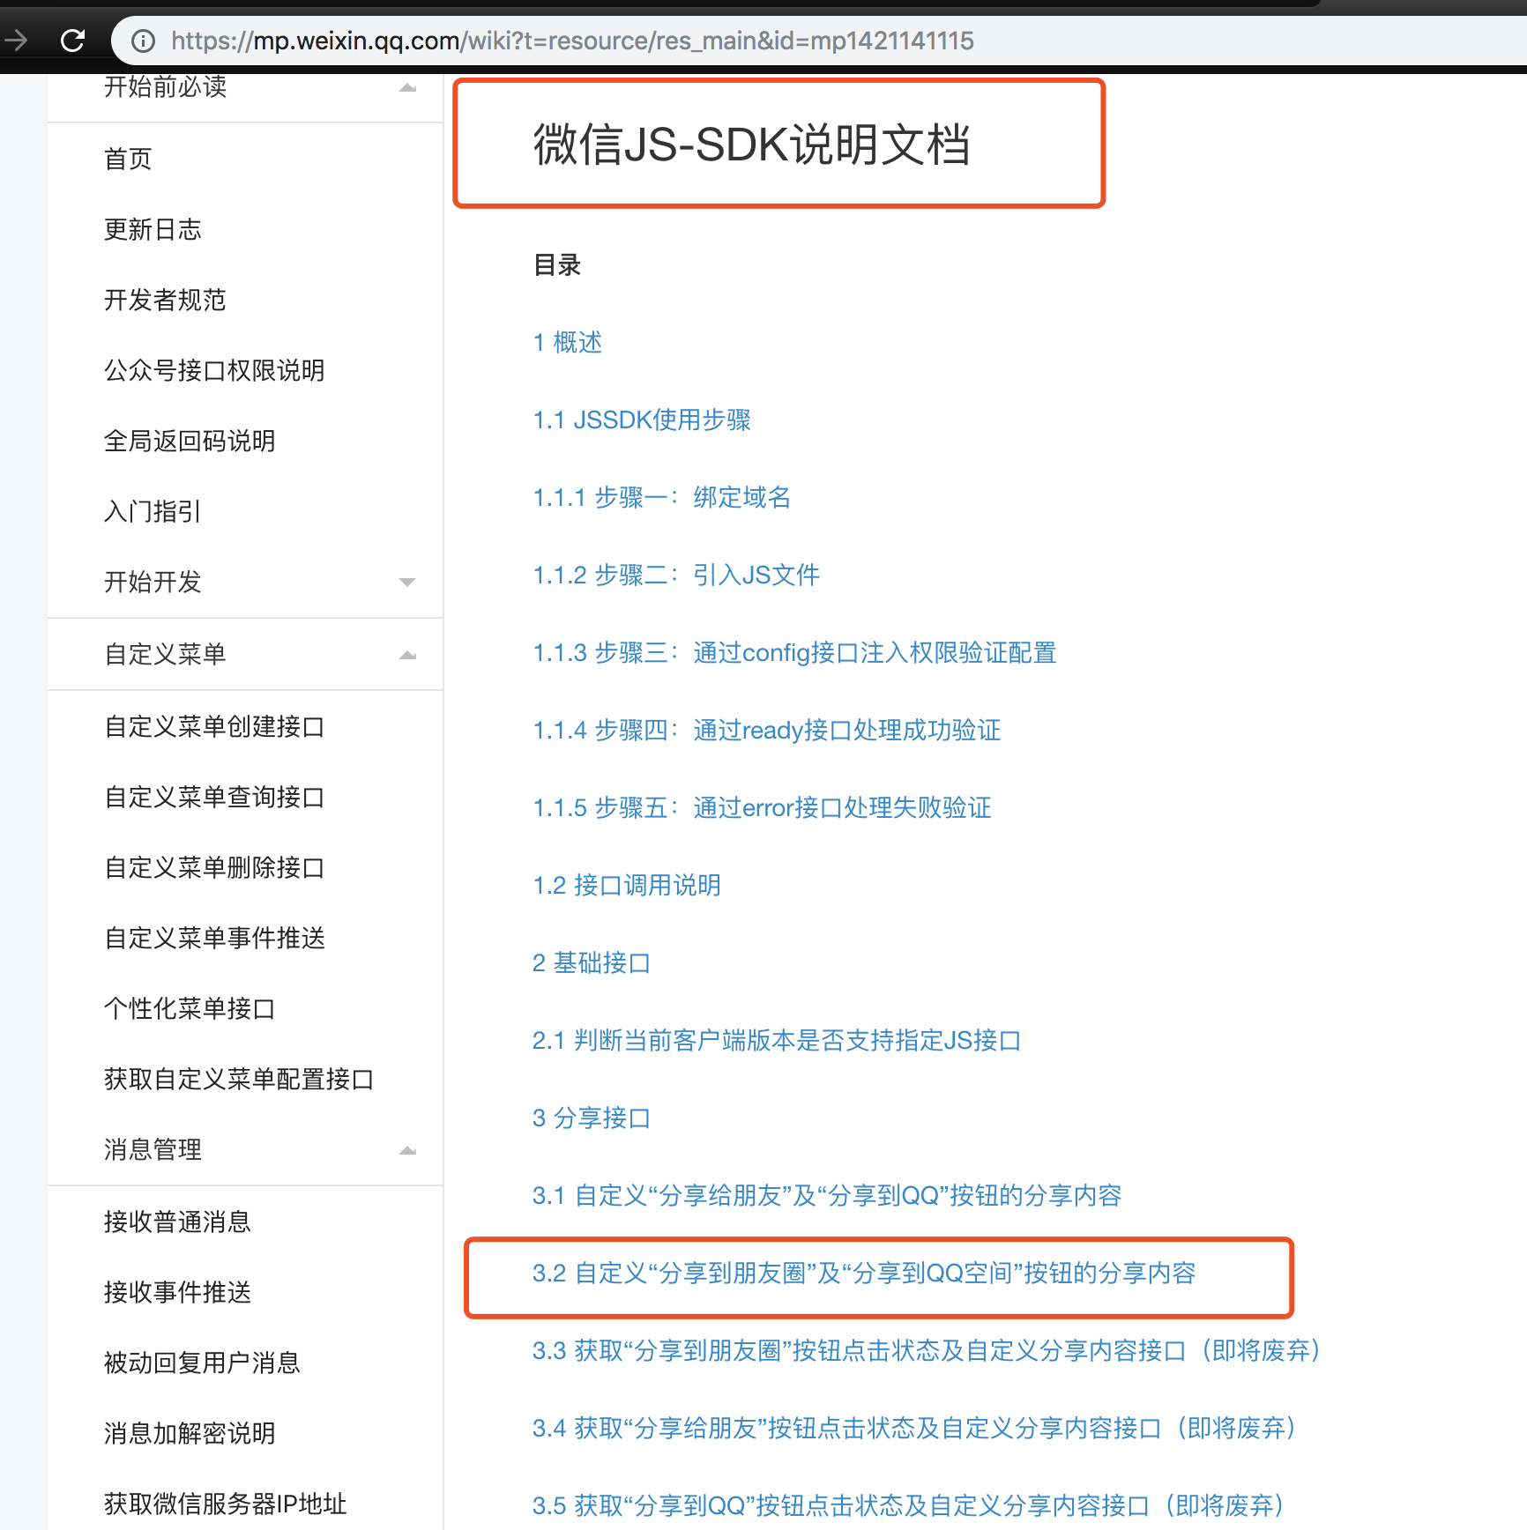Screen dimensions: 1527x1530
Task: Open 更新日志 in the sidebar
Action: click(153, 229)
